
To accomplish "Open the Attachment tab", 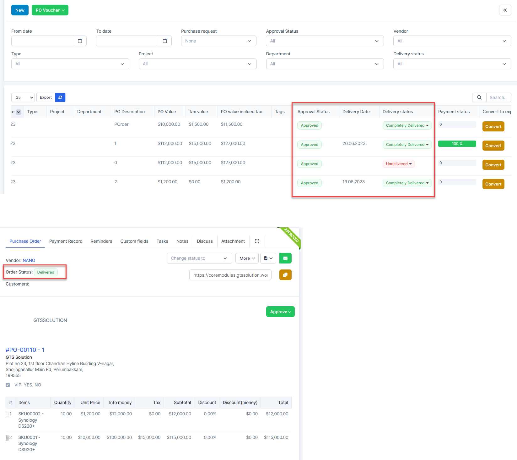I will pos(233,241).
